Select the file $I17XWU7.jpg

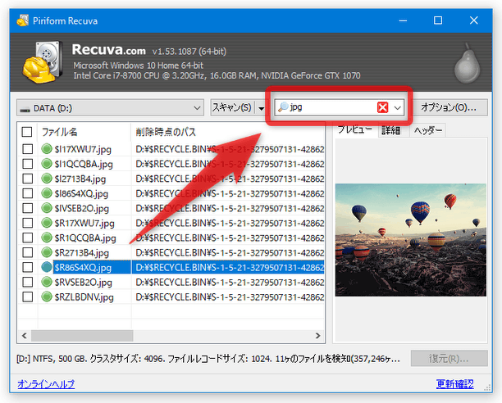[x=83, y=149]
